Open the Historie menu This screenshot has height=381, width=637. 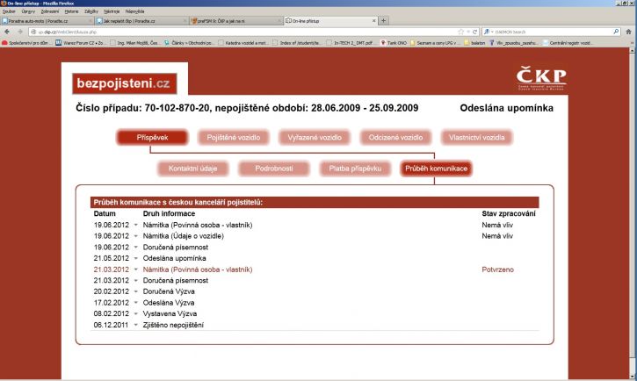coord(71,11)
